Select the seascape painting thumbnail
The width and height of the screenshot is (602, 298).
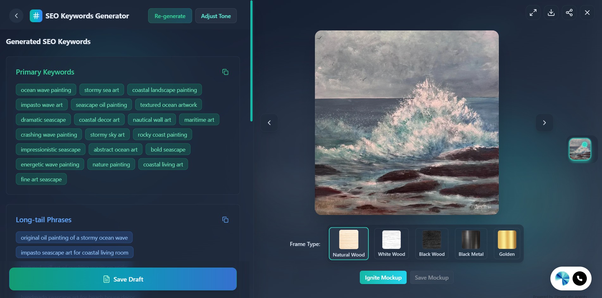click(580, 149)
